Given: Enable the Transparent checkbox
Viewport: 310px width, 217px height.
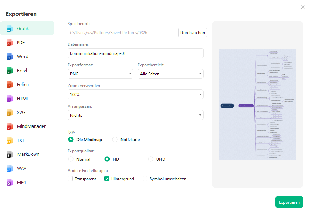Looking at the screenshot, I should coord(71,179).
